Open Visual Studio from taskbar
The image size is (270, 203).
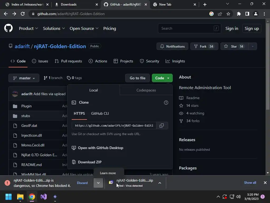44,197
